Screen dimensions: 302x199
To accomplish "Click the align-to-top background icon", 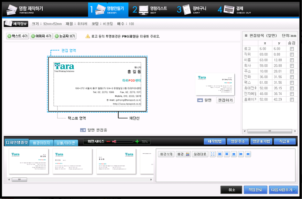I will tap(226, 154).
